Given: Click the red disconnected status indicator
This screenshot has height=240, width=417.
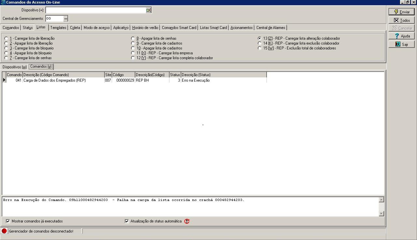Looking at the screenshot, I should [x=4, y=231].
